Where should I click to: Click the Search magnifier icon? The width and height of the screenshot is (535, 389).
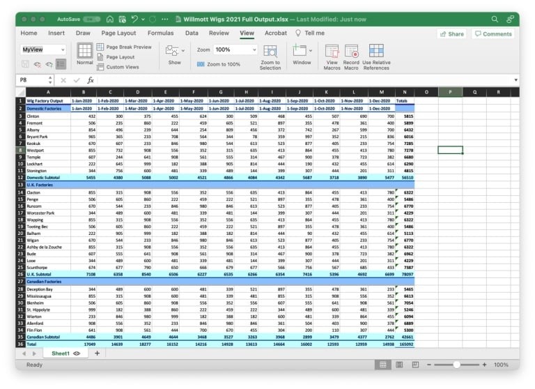(494, 20)
